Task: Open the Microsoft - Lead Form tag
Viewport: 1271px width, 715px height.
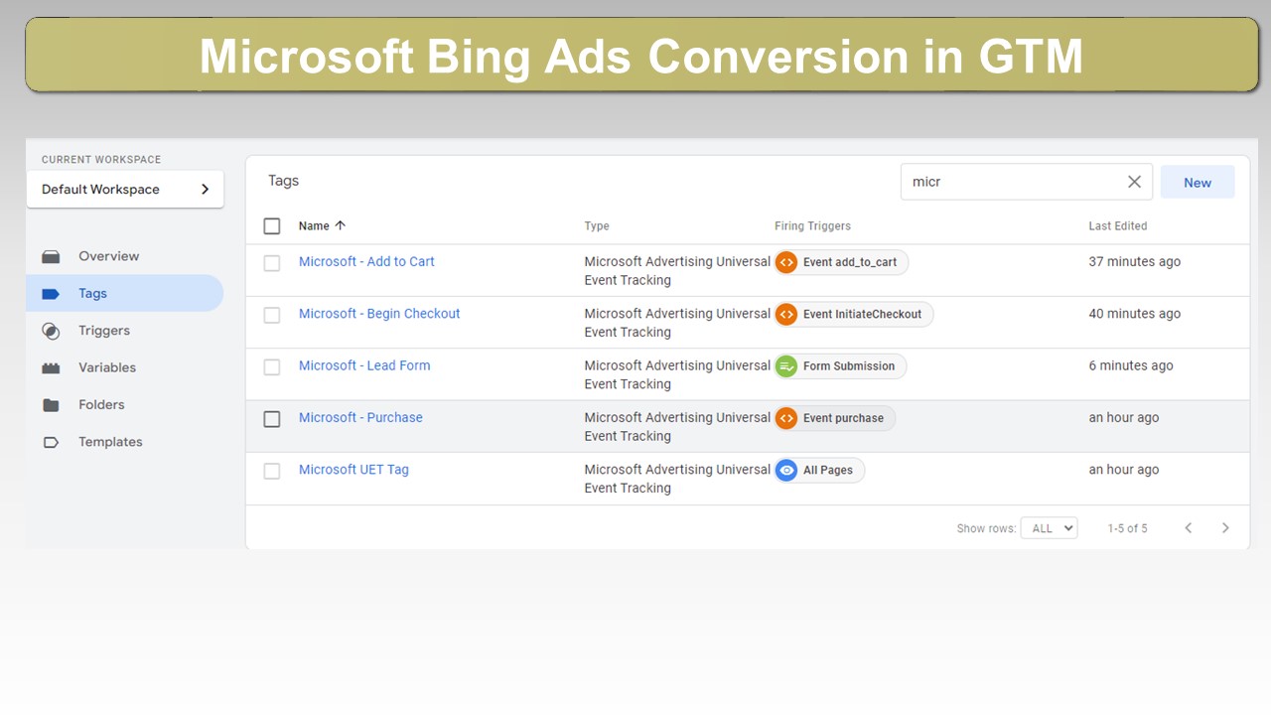Action: click(364, 365)
